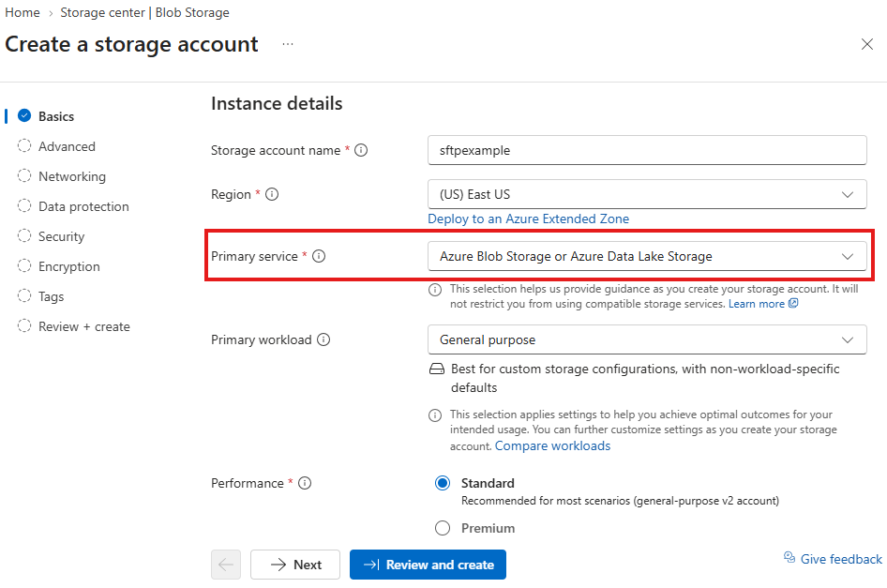Go to the Data protection tab
887x588 pixels.
(83, 206)
